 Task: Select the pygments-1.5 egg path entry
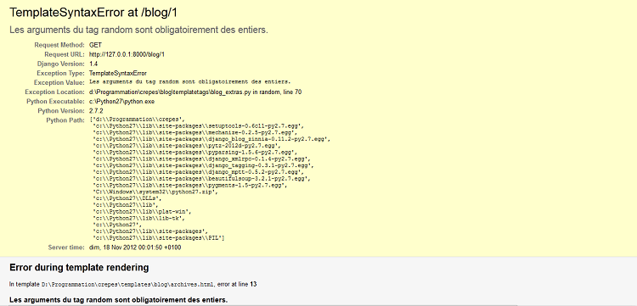click(x=189, y=186)
